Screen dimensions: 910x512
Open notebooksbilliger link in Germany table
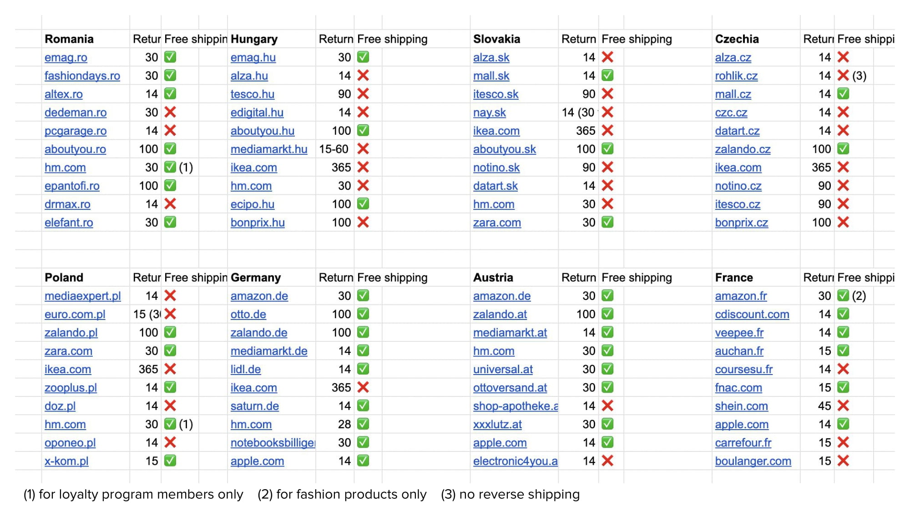[x=273, y=442]
